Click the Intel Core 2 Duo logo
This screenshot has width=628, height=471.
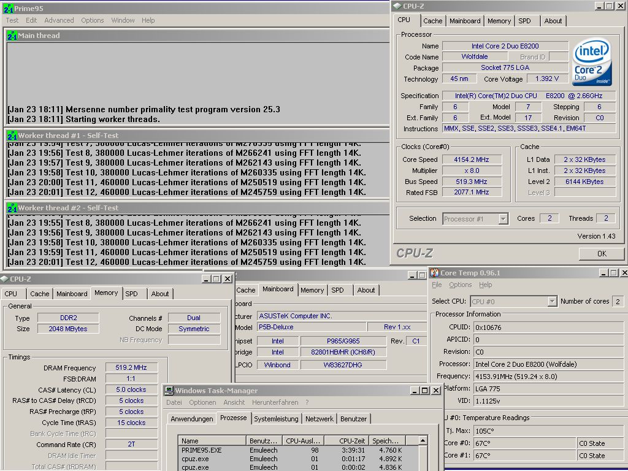[592, 62]
